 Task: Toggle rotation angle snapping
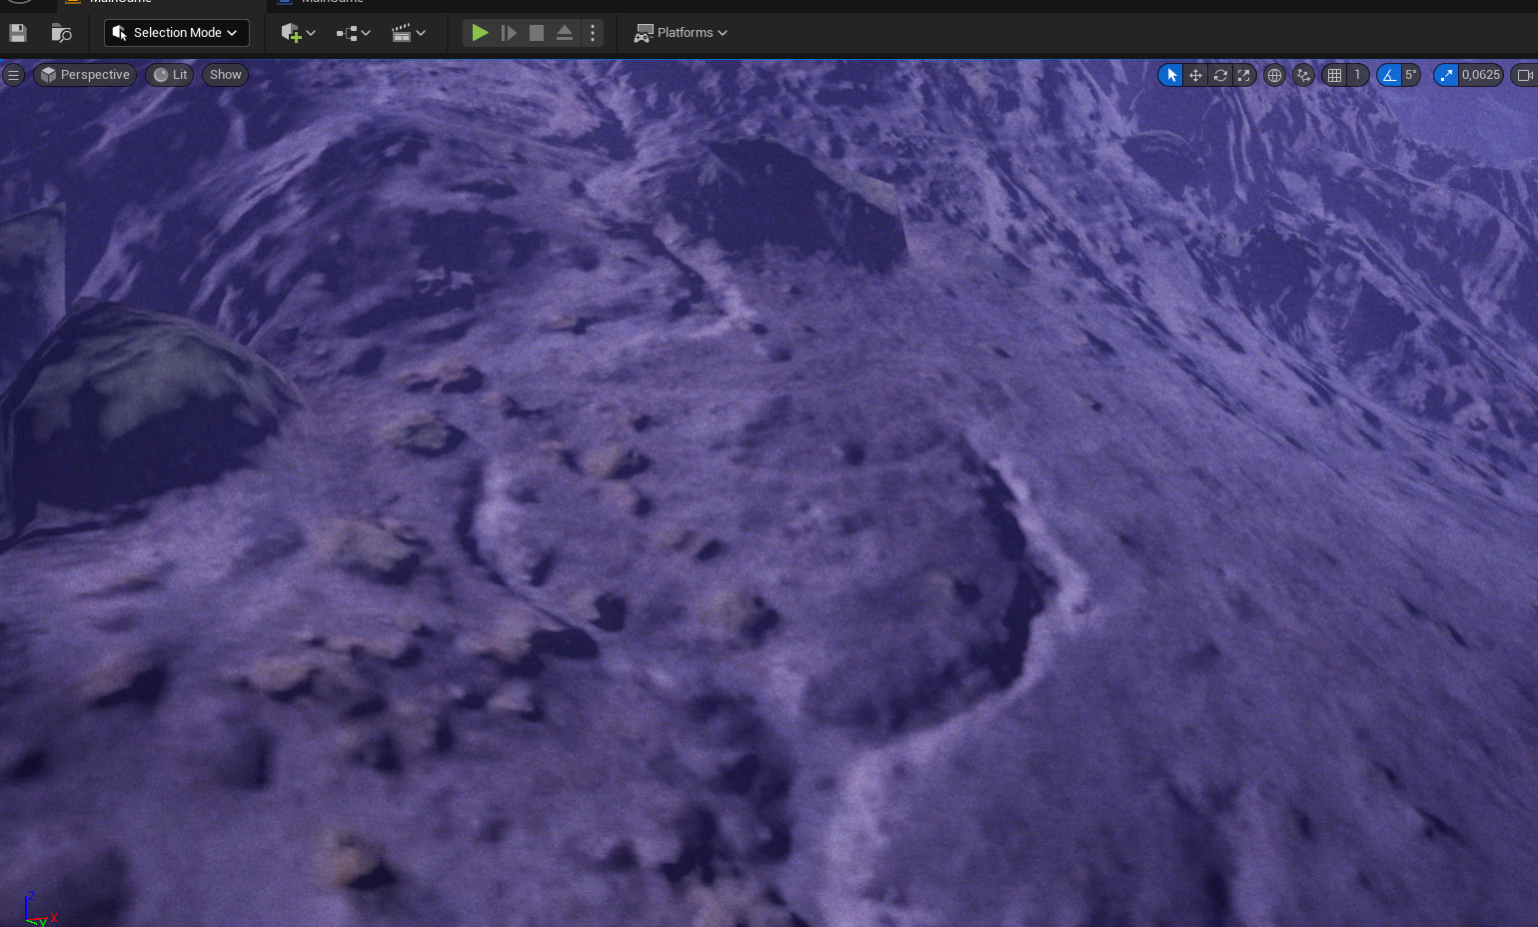(x=1389, y=75)
